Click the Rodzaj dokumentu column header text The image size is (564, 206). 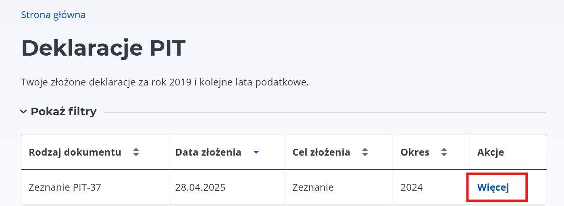[75, 152]
